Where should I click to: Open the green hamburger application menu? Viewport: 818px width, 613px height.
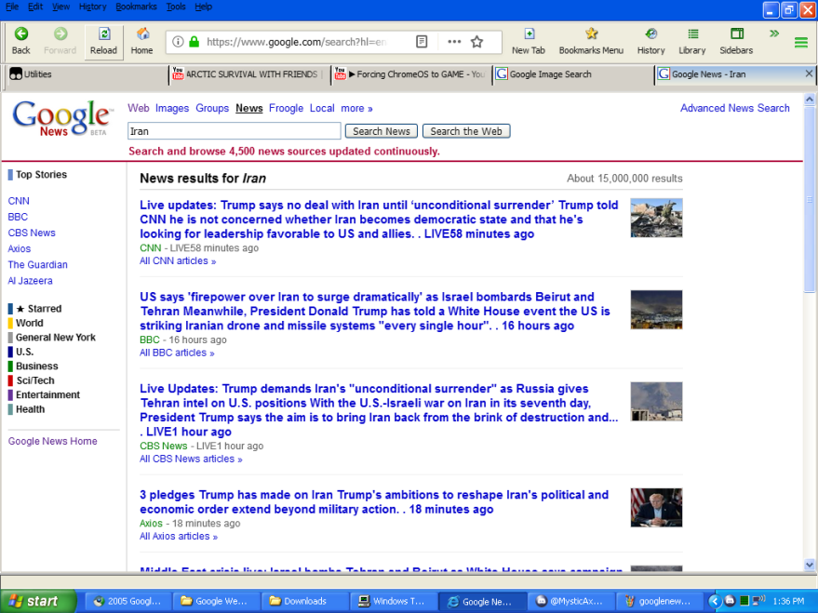click(x=801, y=42)
